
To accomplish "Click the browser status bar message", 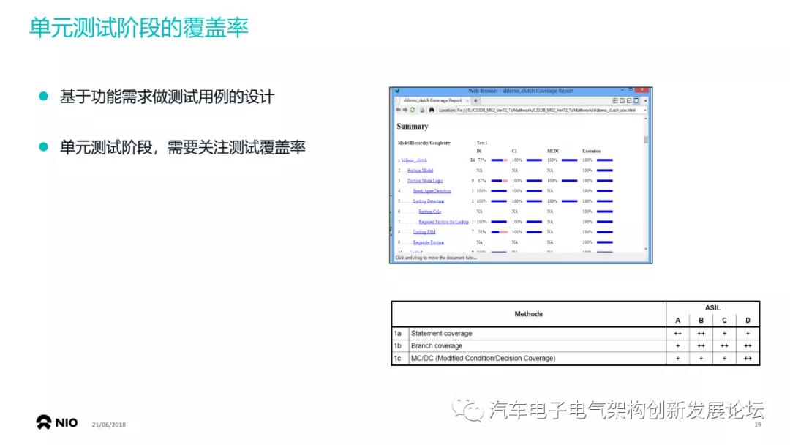I will (436, 258).
